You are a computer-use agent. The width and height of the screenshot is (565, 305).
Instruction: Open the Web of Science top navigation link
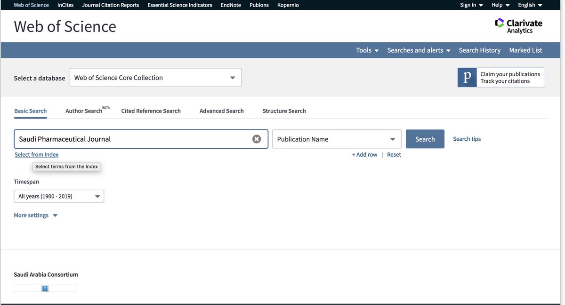click(x=31, y=5)
